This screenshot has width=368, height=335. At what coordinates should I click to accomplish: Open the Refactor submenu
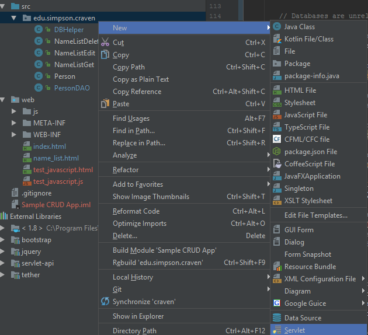[184, 169]
